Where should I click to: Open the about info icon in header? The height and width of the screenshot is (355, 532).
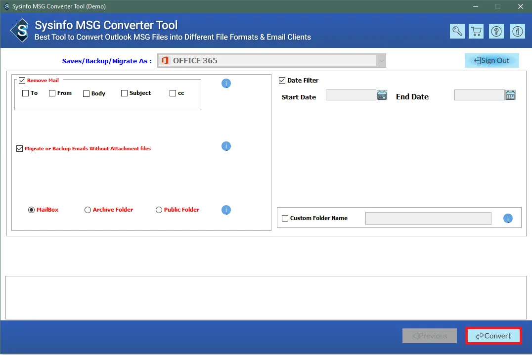(x=518, y=31)
